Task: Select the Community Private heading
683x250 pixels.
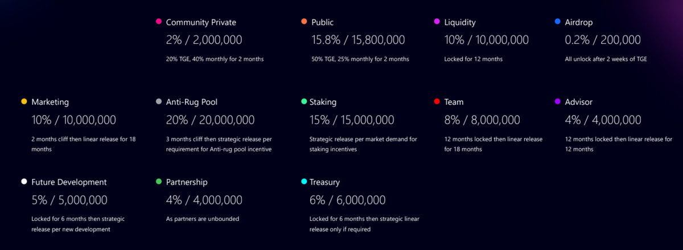Action: [201, 22]
